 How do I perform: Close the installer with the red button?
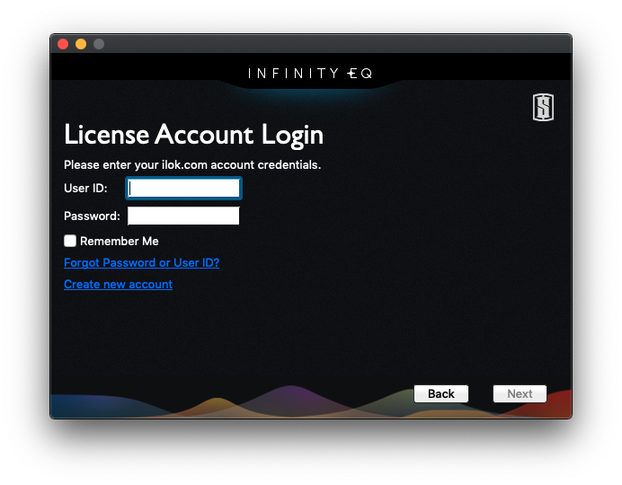coord(63,44)
